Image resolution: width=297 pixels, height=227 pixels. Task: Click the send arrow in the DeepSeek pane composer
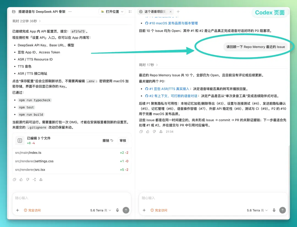[x=126, y=210]
